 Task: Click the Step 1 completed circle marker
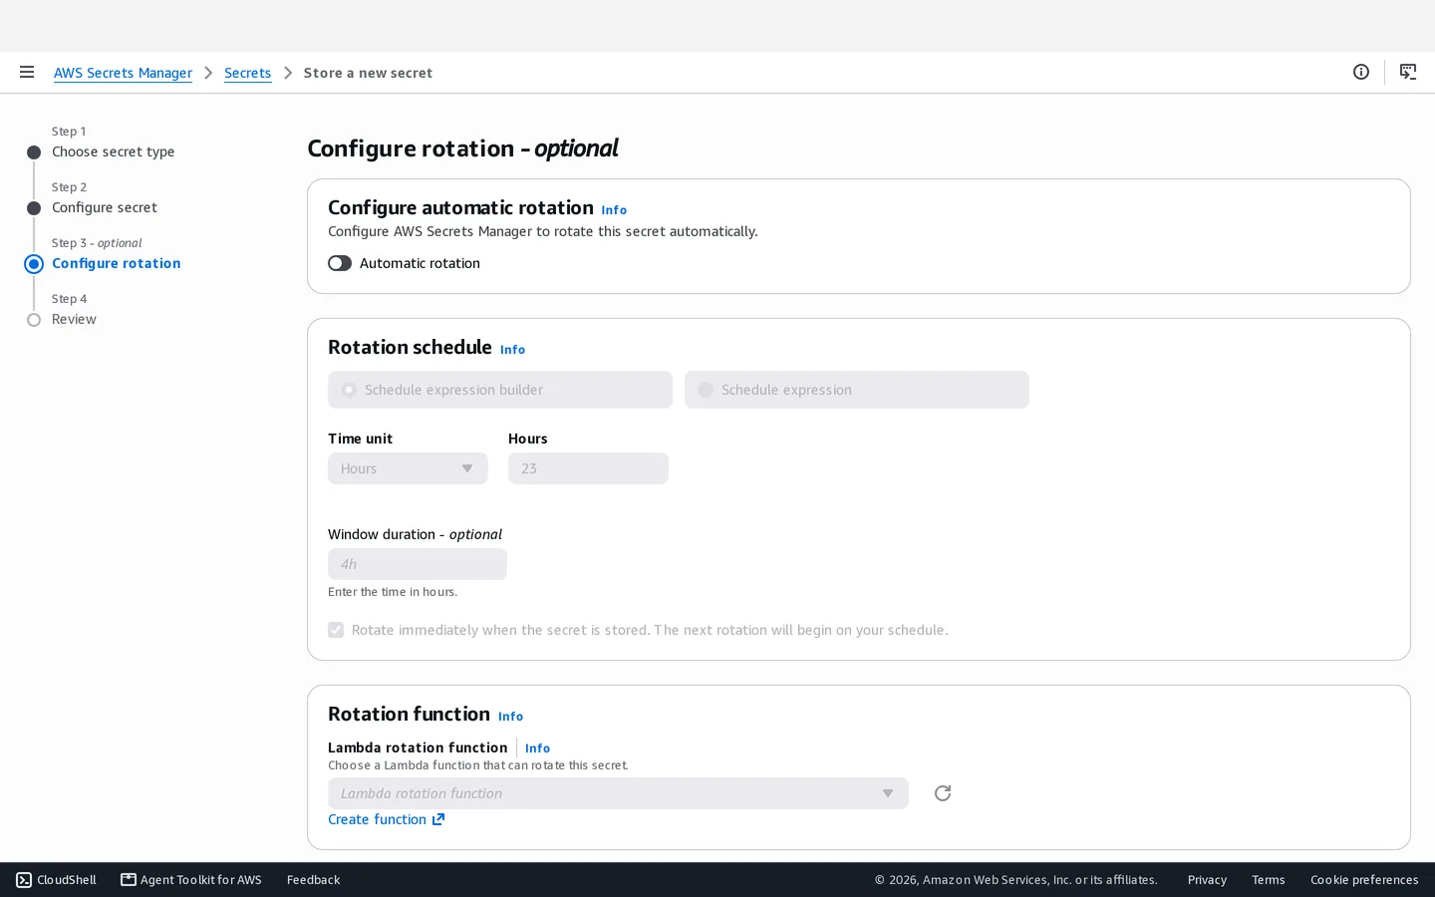(34, 152)
